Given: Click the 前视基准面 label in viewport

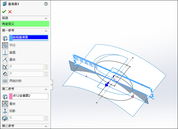Looking at the screenshot, I should [x=86, y=62].
